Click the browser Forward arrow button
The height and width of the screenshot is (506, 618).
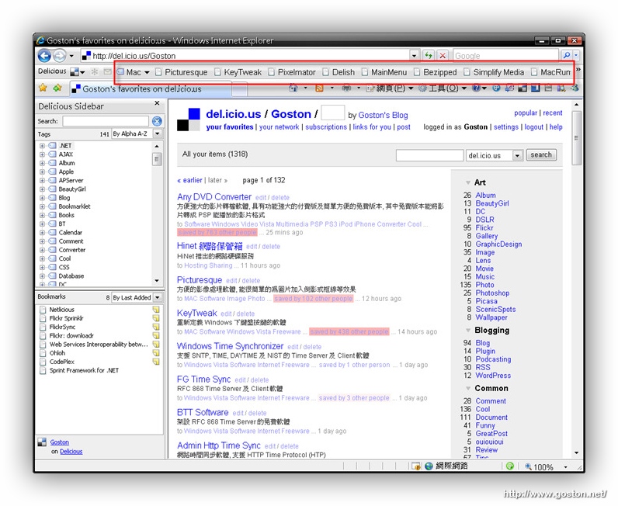[x=60, y=56]
